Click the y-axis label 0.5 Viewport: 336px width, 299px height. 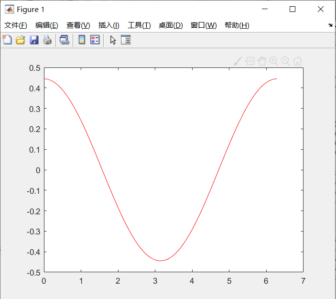[35, 68]
